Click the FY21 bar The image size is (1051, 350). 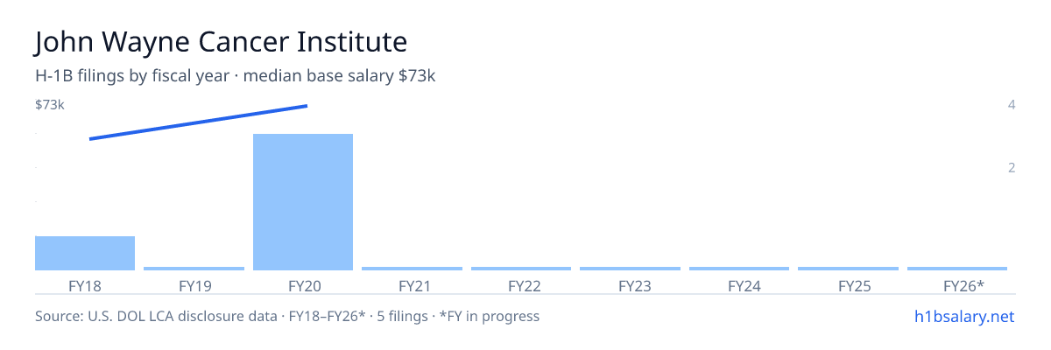pyautogui.click(x=412, y=269)
